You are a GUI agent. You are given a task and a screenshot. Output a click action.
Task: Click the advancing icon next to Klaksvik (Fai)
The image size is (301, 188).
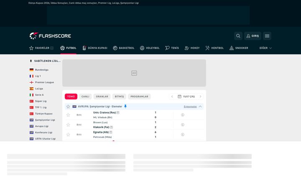click(x=111, y=127)
